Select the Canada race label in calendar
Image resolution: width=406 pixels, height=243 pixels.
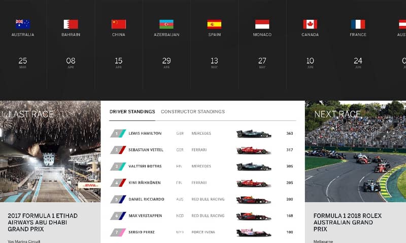[x=310, y=34]
